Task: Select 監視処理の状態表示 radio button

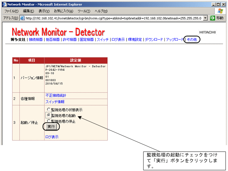Action: click(49, 109)
